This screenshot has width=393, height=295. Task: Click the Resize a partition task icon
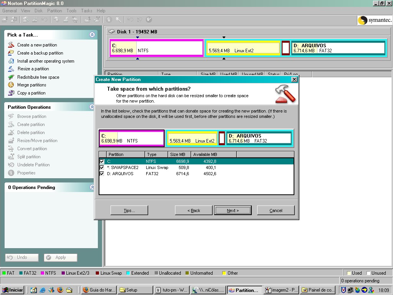(11, 69)
